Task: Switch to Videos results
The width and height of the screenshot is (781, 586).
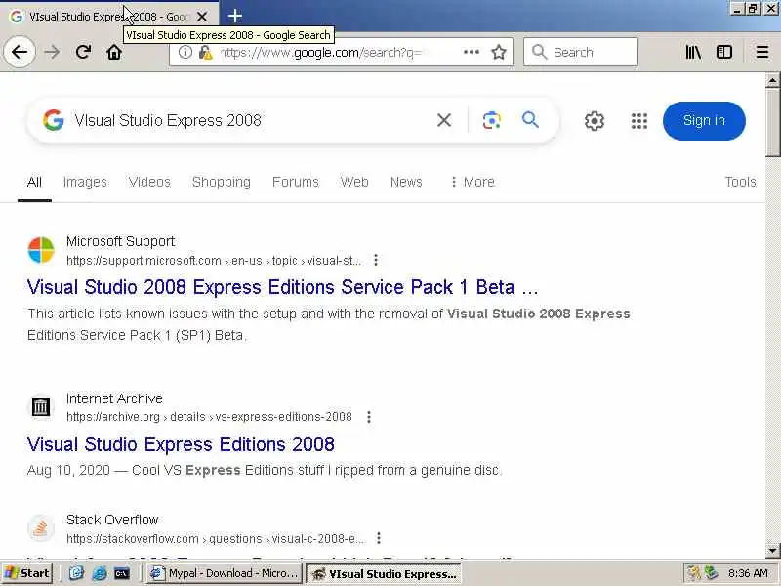Action: tap(149, 182)
